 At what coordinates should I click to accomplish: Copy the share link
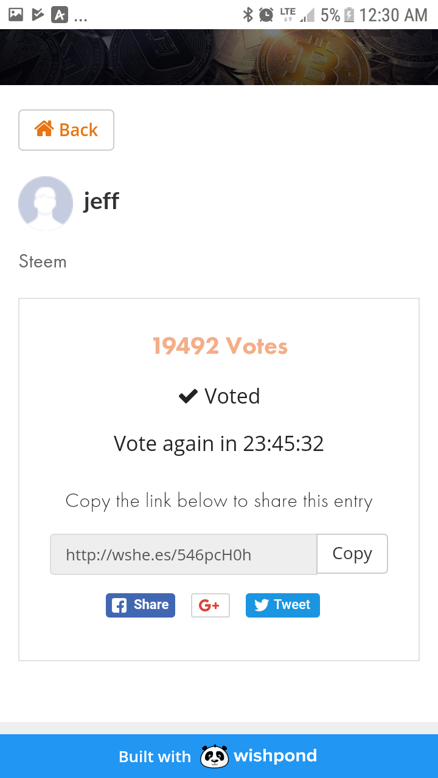(x=352, y=554)
